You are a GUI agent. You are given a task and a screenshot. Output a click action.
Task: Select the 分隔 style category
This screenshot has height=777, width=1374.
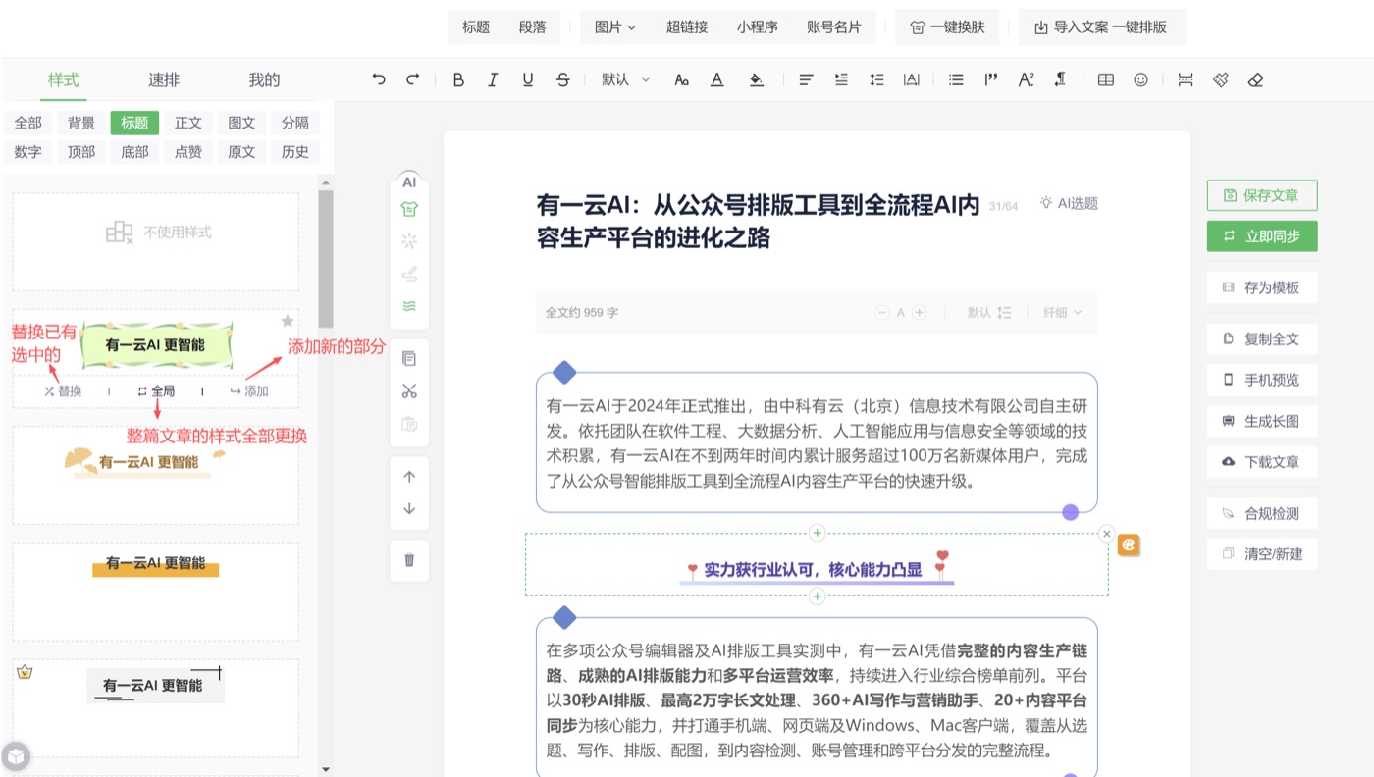(x=295, y=123)
